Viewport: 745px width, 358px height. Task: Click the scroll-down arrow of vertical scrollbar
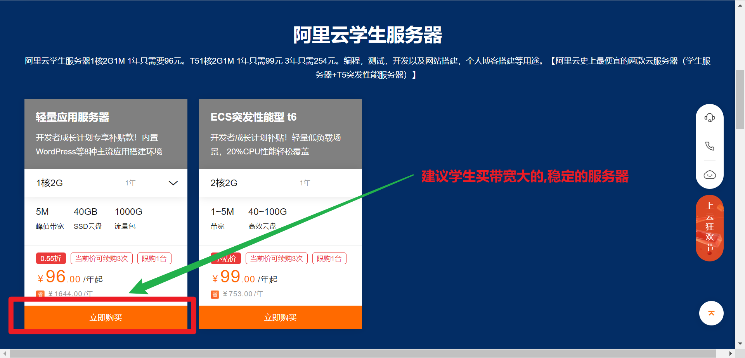point(740,344)
